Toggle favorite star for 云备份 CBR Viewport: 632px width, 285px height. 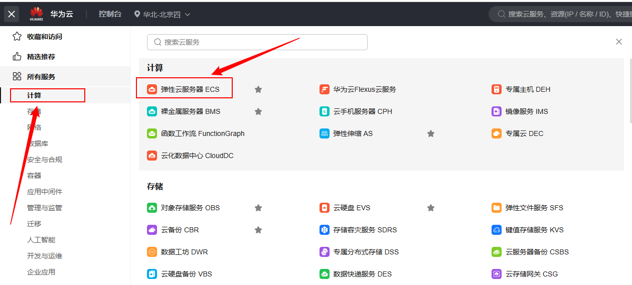point(258,230)
